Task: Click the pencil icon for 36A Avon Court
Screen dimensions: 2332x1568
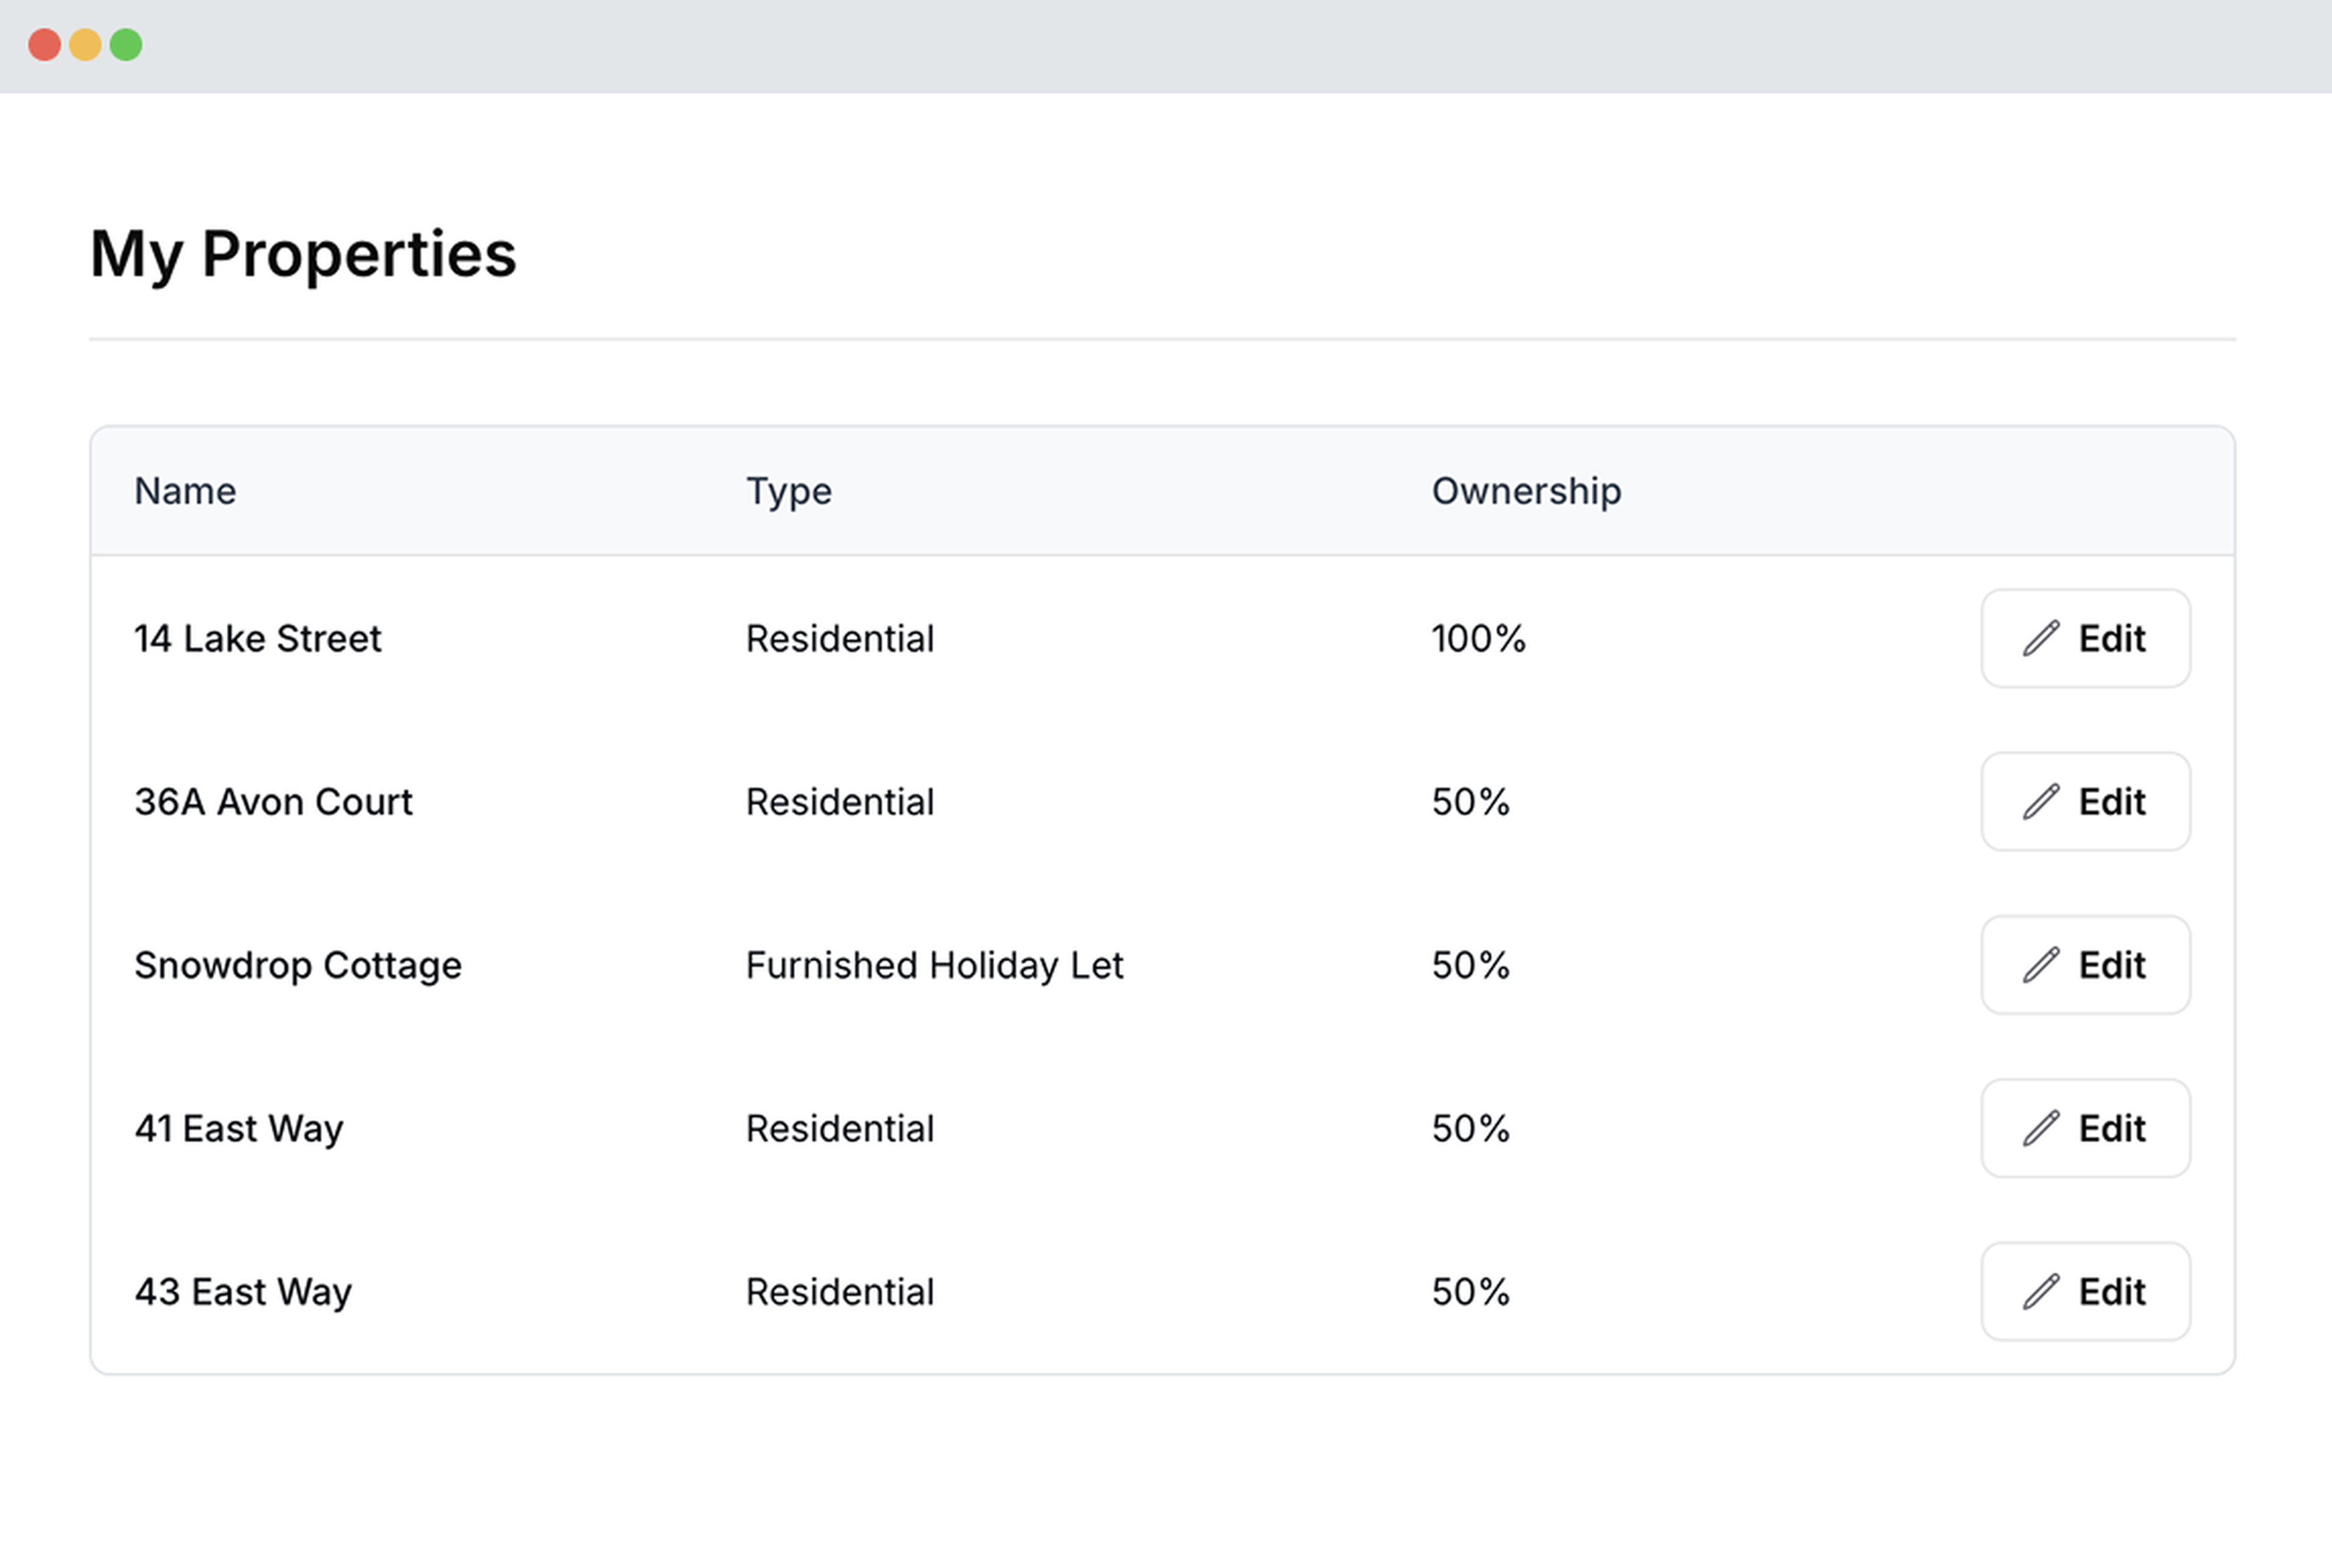Action: pos(2040,801)
